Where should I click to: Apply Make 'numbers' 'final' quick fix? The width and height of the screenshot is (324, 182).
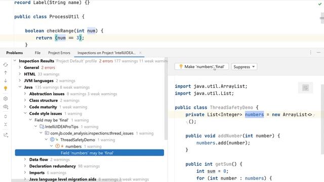tap(201, 67)
